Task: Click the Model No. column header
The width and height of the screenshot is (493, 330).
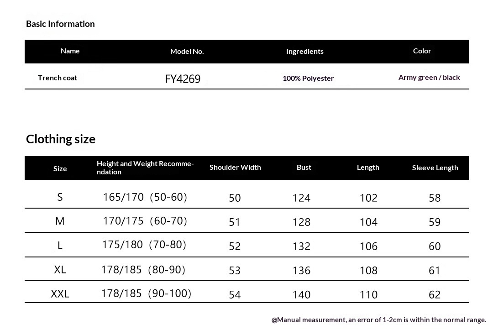Action: 187,51
